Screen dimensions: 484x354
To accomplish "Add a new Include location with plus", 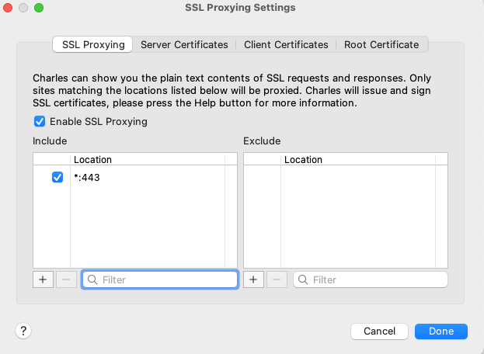I will pyautogui.click(x=43, y=279).
